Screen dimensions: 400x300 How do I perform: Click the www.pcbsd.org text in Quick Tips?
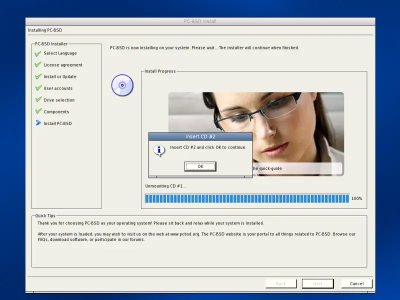coord(184,234)
